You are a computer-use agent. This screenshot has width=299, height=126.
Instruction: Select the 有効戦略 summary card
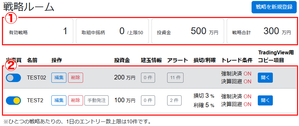[x=38, y=31]
